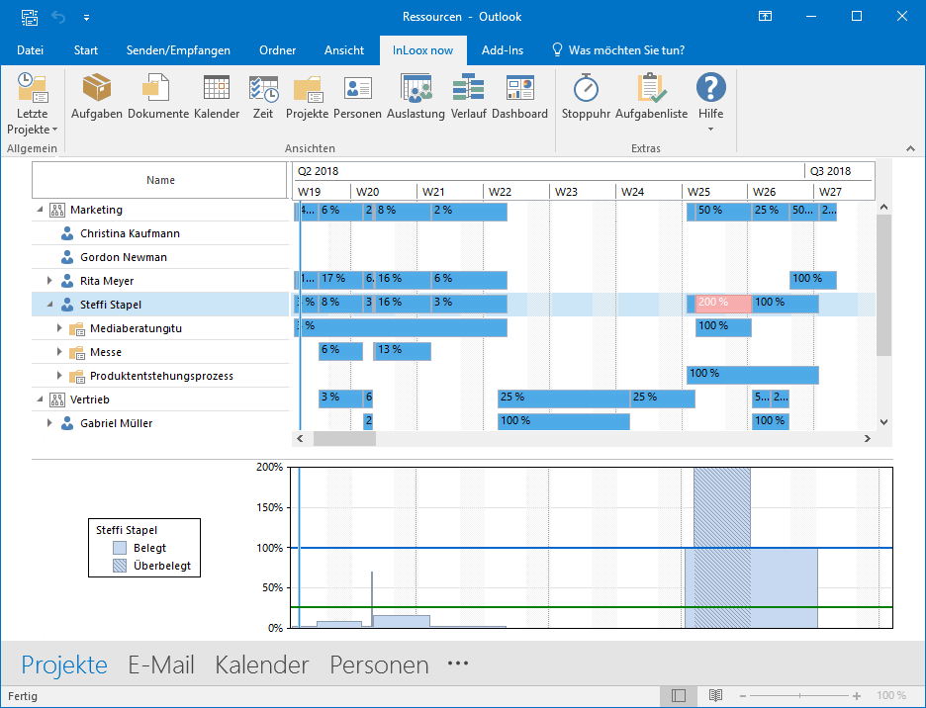Screen dimensions: 926x708
Task: Click the zoom slider in status bar
Action: (x=799, y=696)
